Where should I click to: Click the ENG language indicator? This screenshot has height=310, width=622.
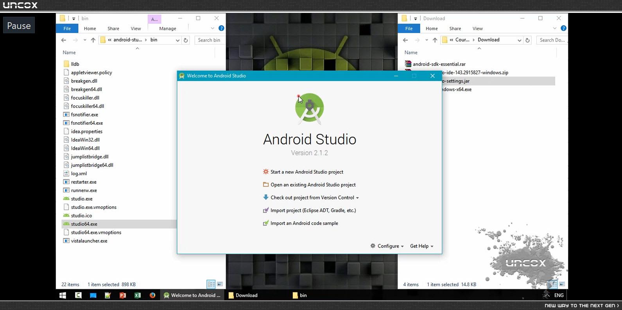(559, 295)
